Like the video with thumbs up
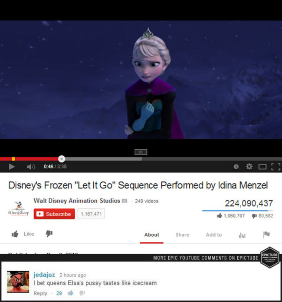The width and height of the screenshot is (282, 302). coord(23,234)
